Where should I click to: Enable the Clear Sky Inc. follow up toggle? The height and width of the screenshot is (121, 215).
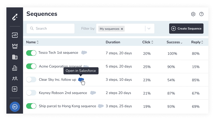coord(31,79)
